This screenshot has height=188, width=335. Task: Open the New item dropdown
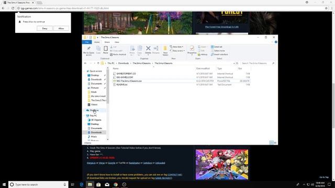click(177, 47)
